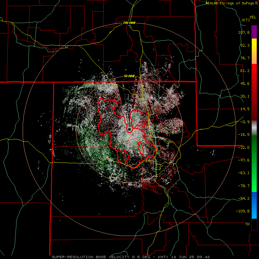The height and width of the screenshot is (259, 259).
Task: Click the -94.2 value on velocity scale
Action: (244, 199)
